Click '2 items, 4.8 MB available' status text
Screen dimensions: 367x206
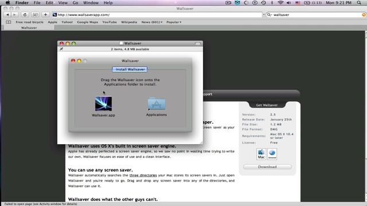[130, 49]
